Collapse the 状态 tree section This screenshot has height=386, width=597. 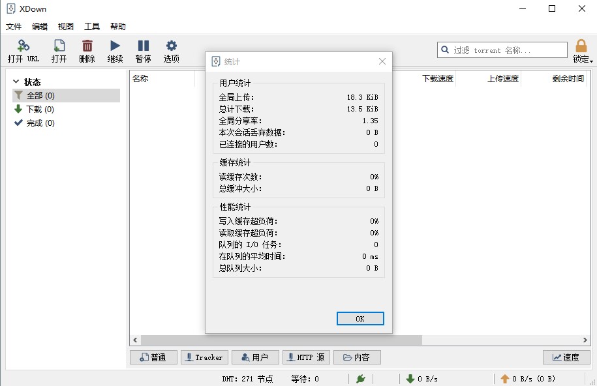tap(16, 82)
